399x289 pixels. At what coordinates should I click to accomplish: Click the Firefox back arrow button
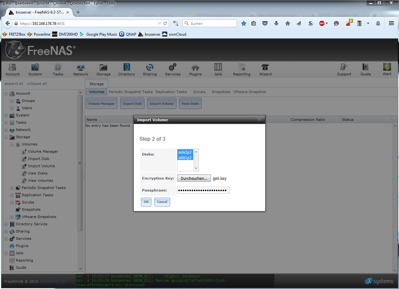tap(8, 23)
